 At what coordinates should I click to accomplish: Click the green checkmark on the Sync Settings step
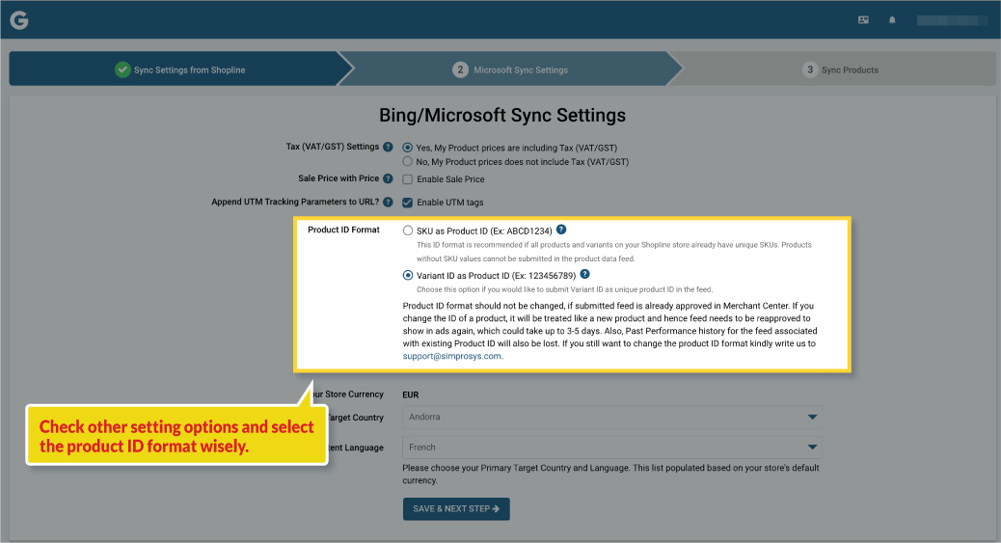point(122,69)
